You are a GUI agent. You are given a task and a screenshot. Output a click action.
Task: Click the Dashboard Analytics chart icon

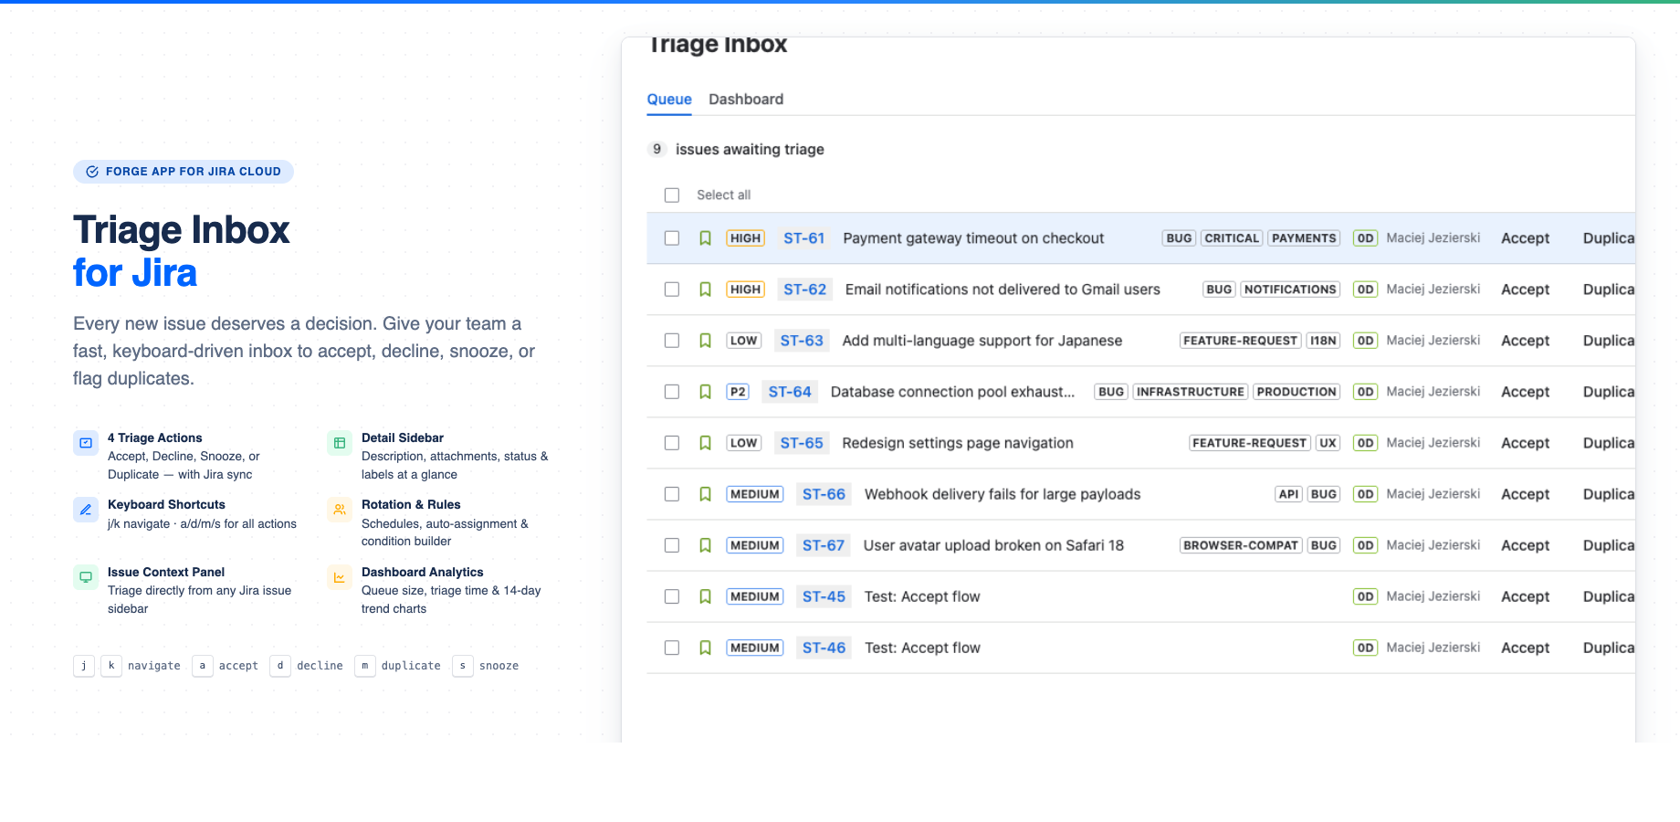tap(339, 577)
